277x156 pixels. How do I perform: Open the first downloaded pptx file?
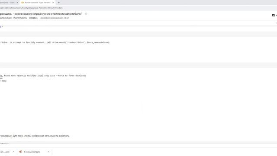pos(5,152)
